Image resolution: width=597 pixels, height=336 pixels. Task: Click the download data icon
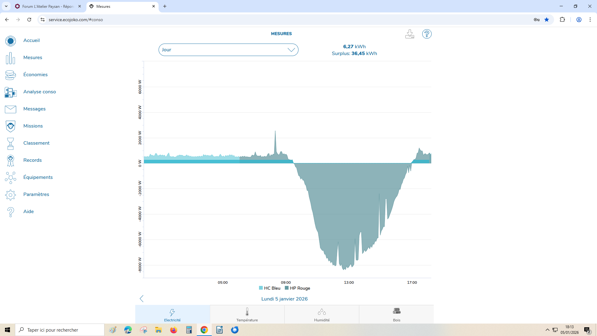click(410, 34)
